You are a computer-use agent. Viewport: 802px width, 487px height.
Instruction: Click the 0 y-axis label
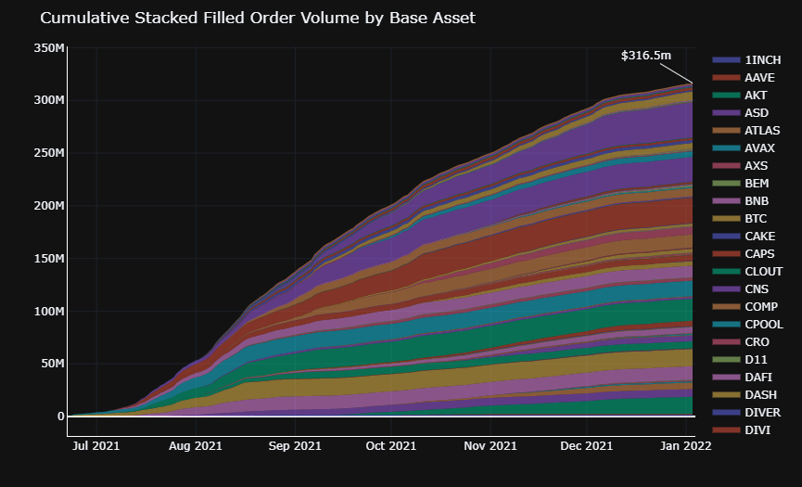(x=61, y=417)
